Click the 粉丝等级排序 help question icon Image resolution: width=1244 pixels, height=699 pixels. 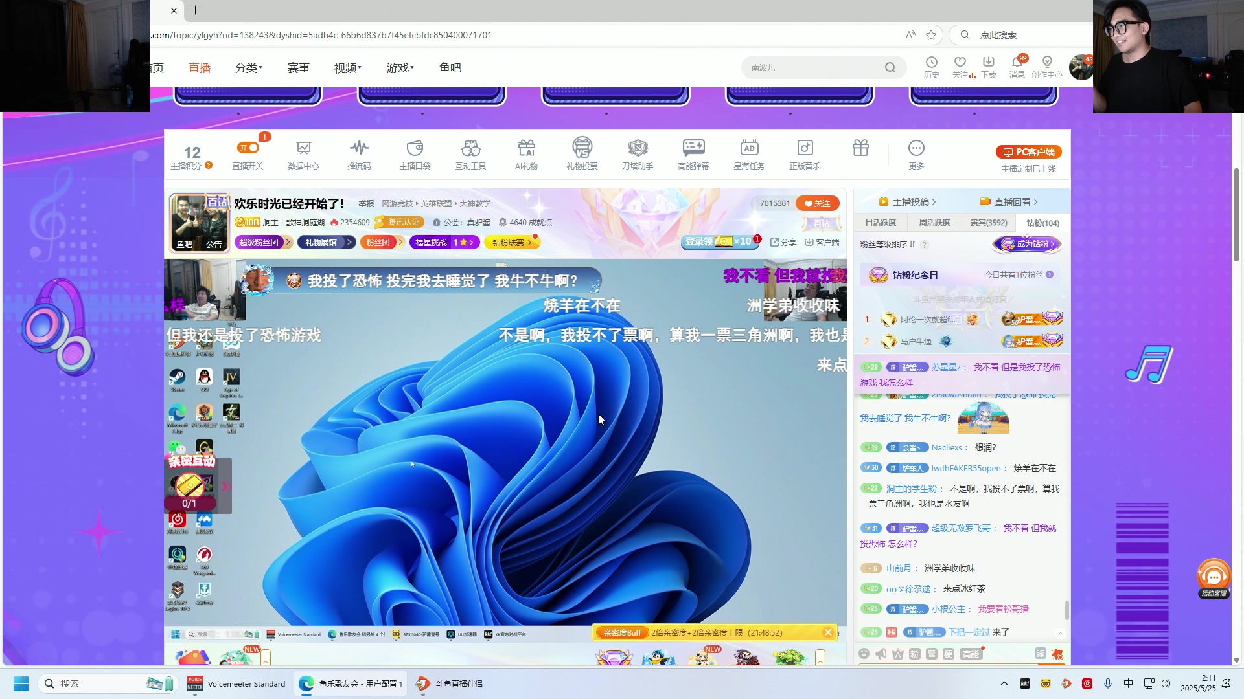point(925,245)
